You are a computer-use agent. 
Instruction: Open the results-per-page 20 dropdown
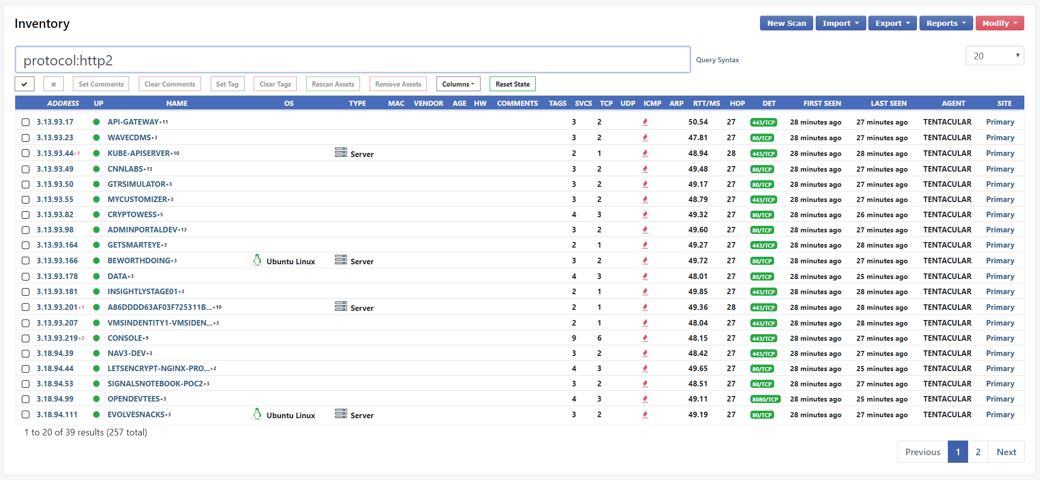pyautogui.click(x=994, y=55)
